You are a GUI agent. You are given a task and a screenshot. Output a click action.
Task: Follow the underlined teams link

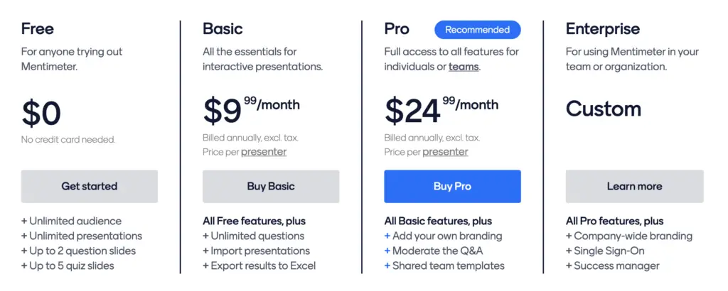[464, 67]
